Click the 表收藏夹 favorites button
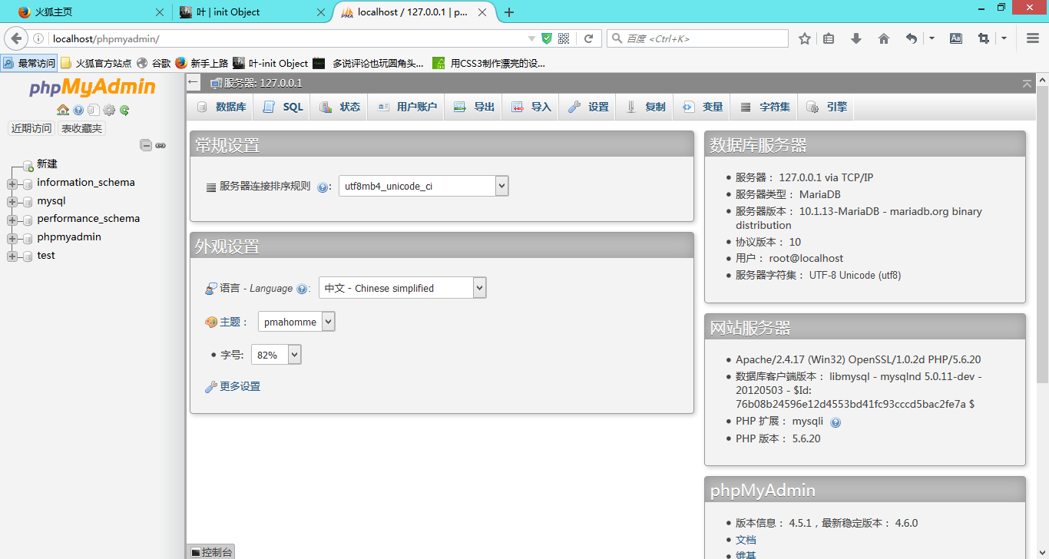1049x559 pixels. 81,129
